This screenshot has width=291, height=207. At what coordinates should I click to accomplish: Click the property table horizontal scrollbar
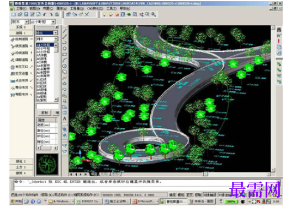coord(47,148)
